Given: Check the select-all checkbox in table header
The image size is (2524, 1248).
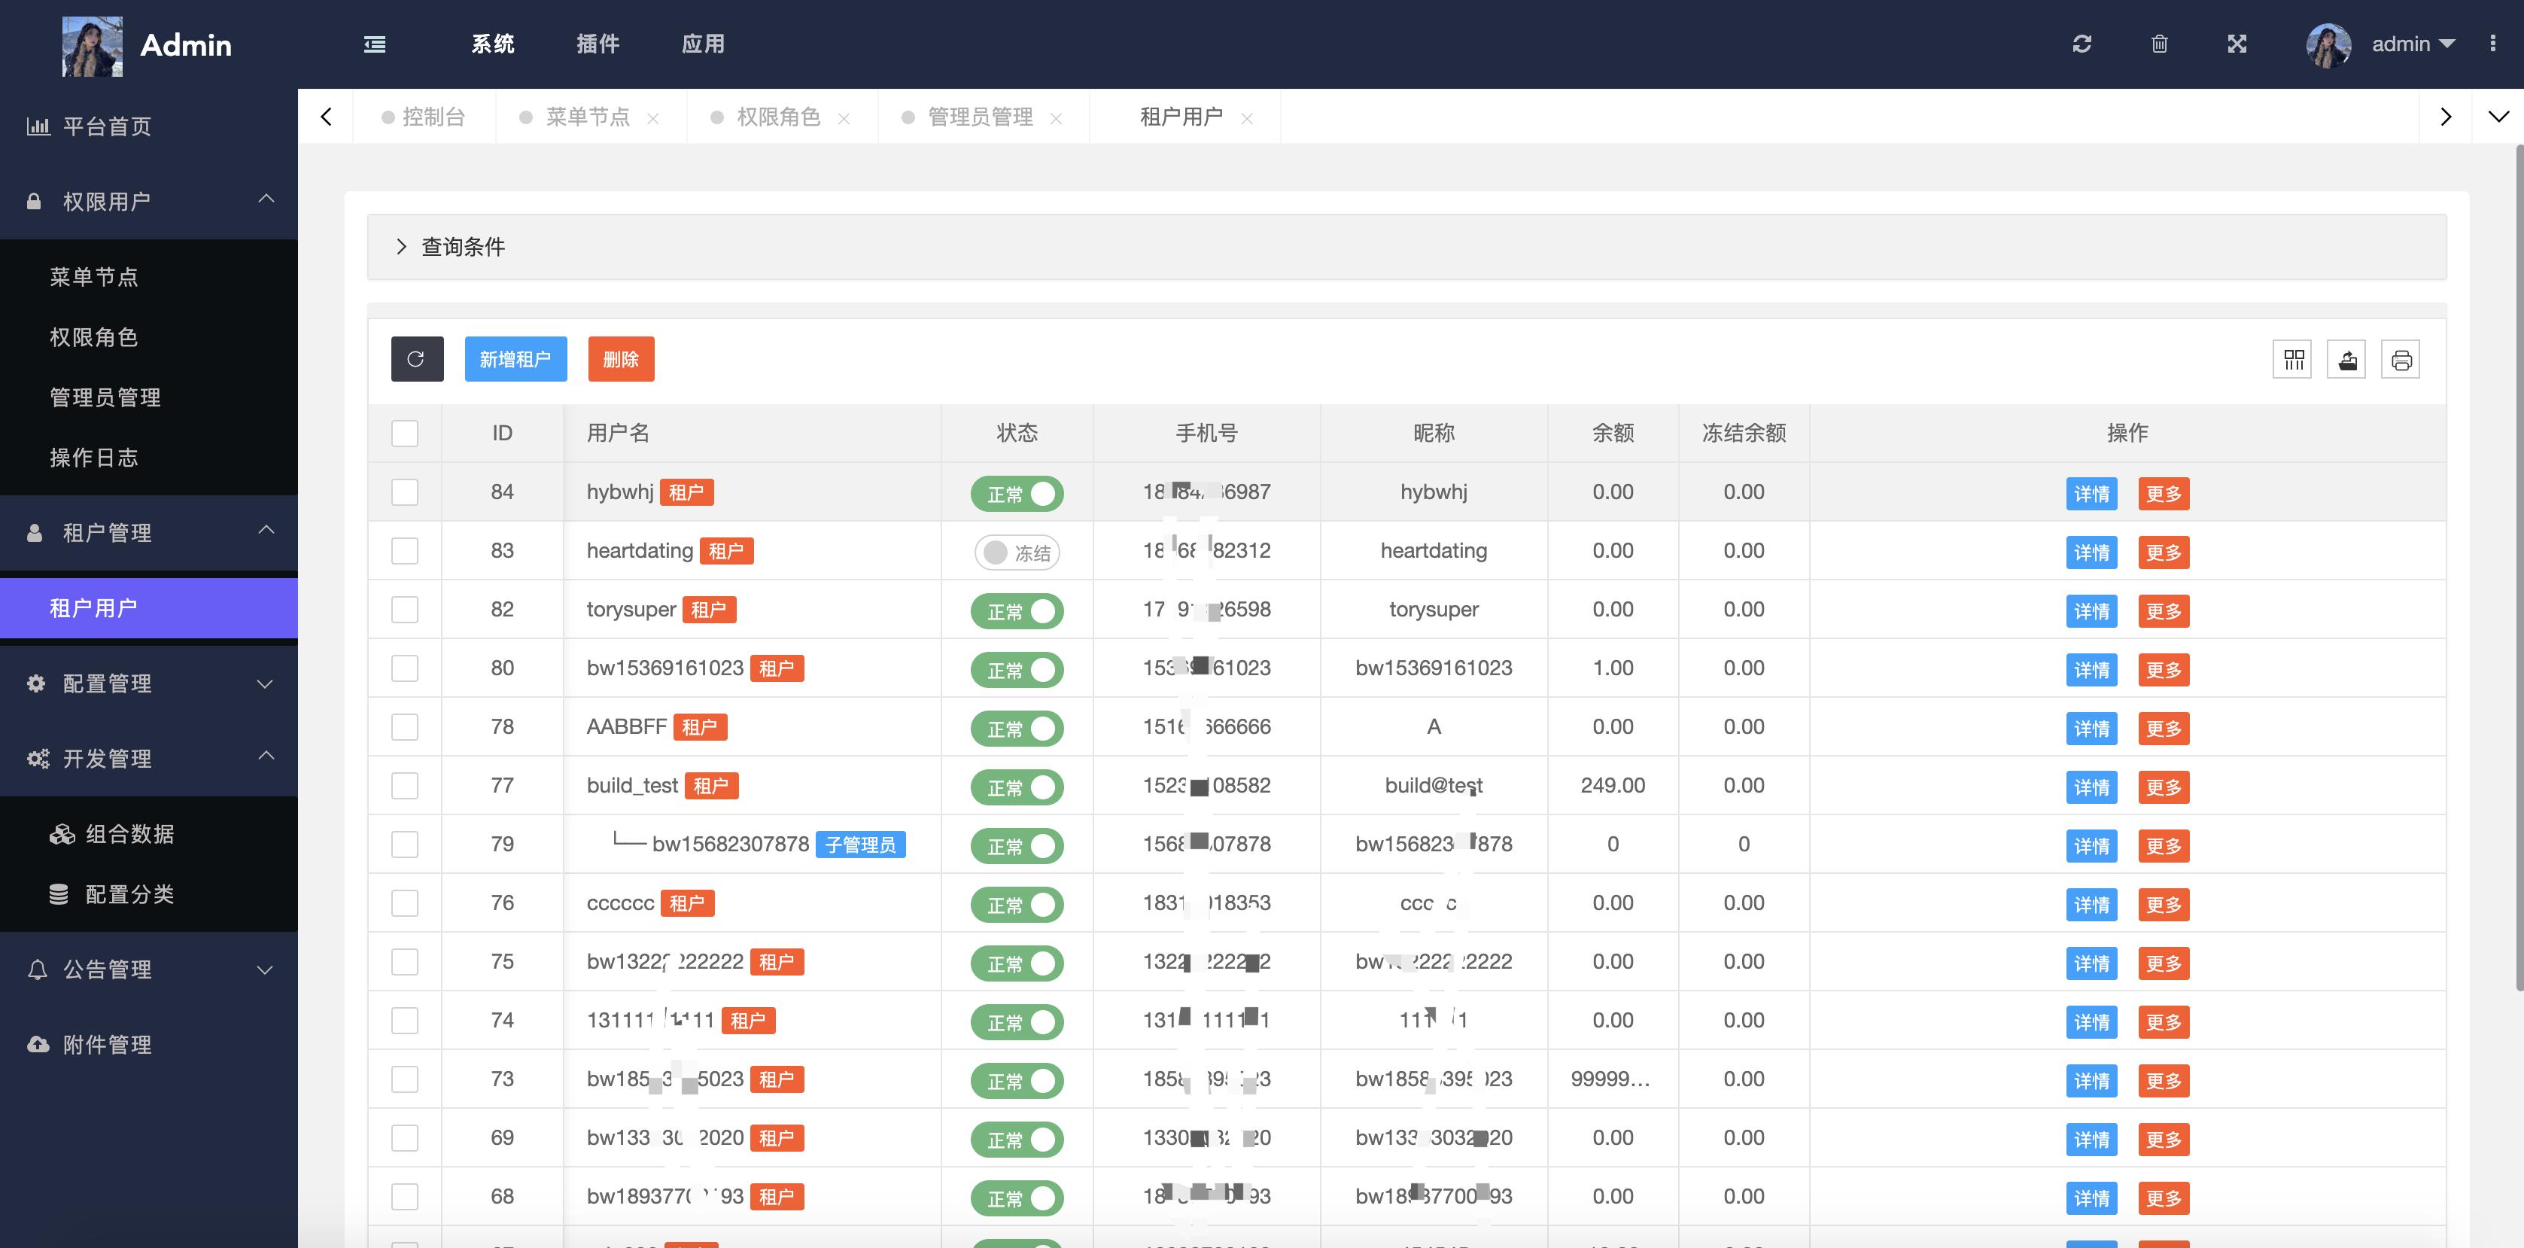Looking at the screenshot, I should pyautogui.click(x=405, y=432).
